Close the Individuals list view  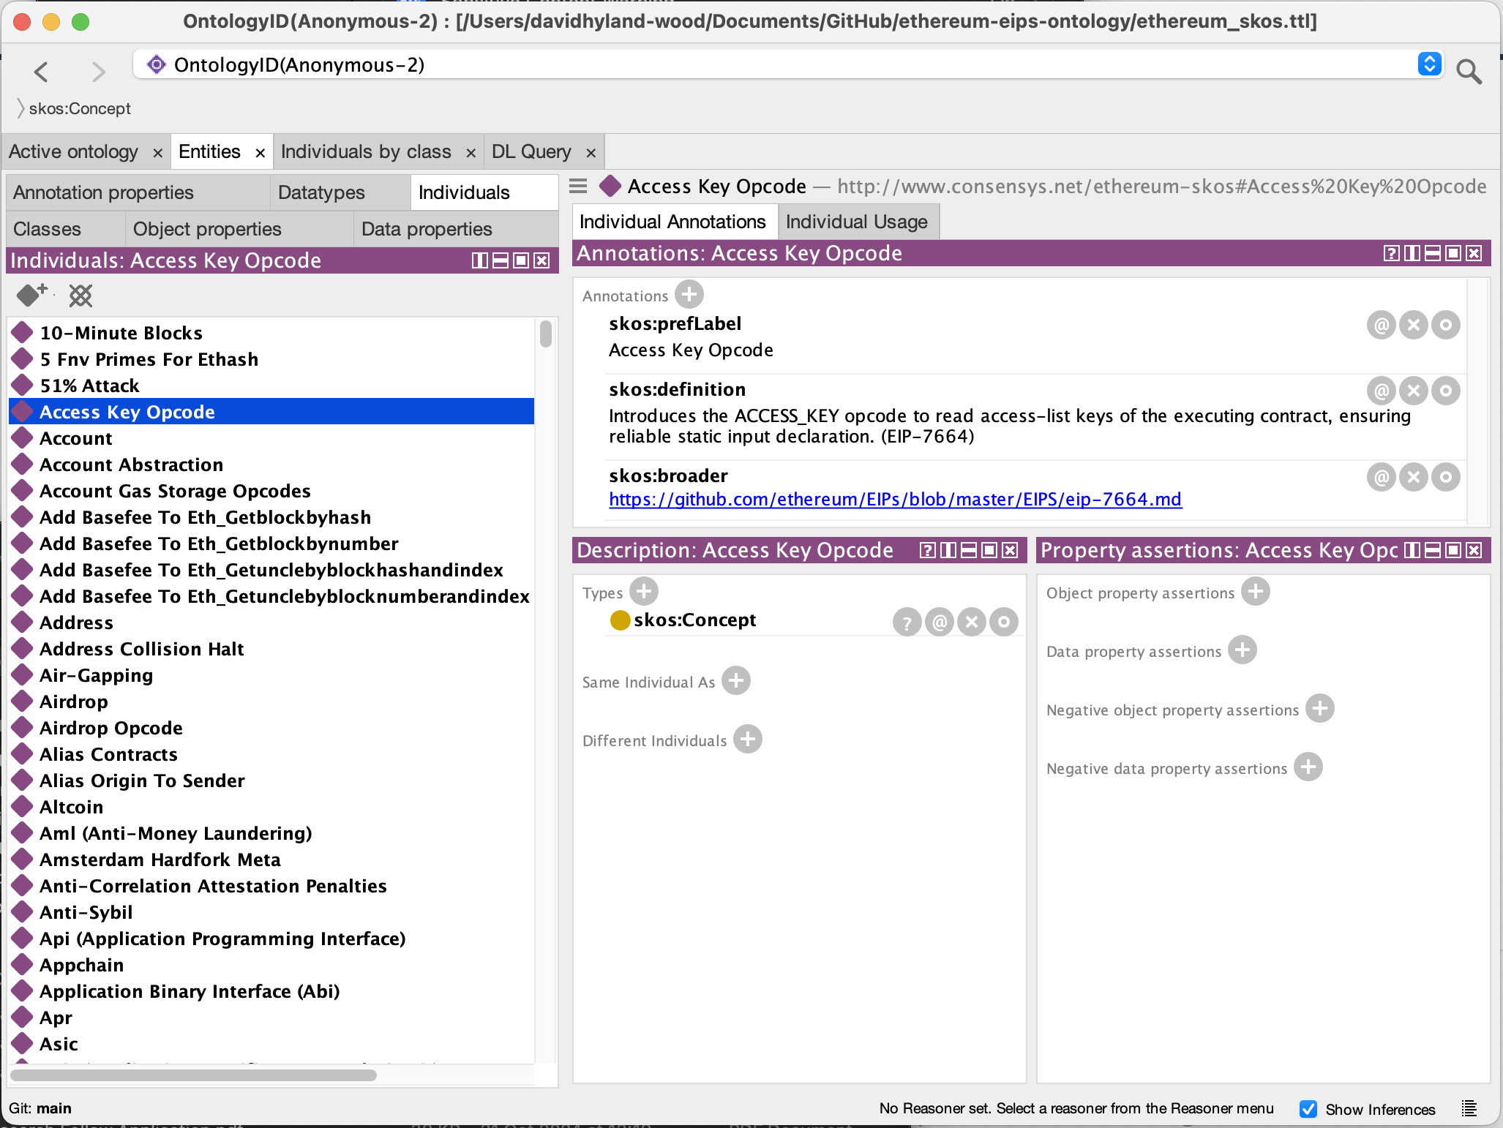[541, 260]
